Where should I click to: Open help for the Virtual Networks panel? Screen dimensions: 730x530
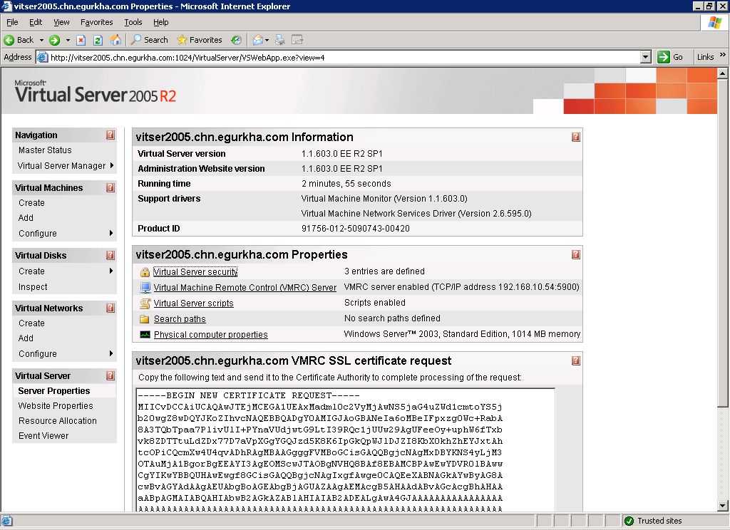(110, 308)
